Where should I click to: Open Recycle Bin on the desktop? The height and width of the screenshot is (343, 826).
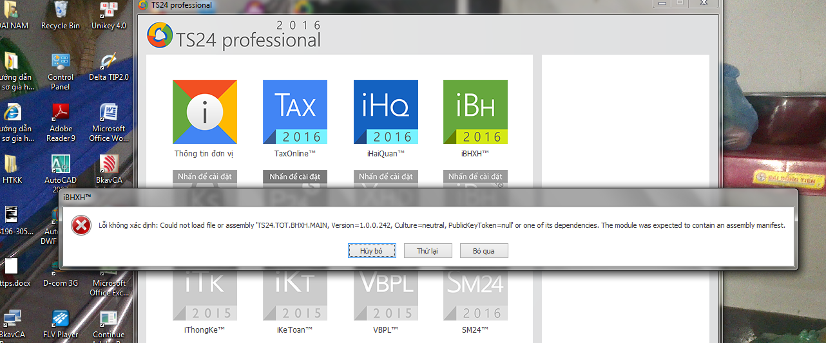point(61,14)
